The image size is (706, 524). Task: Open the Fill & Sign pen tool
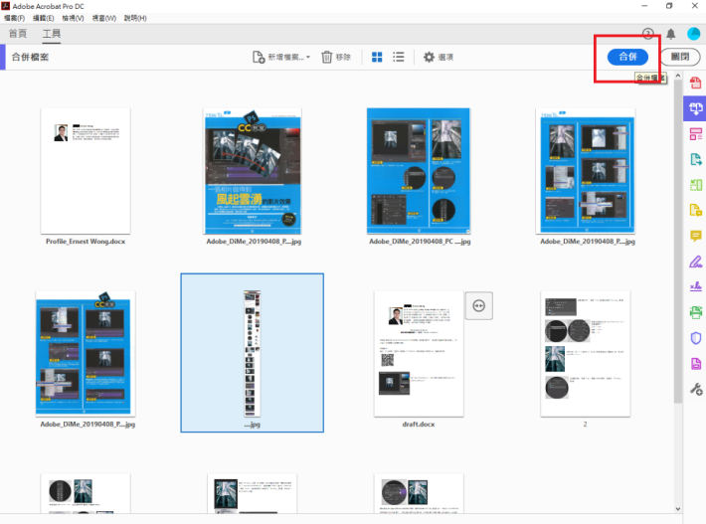[696, 262]
